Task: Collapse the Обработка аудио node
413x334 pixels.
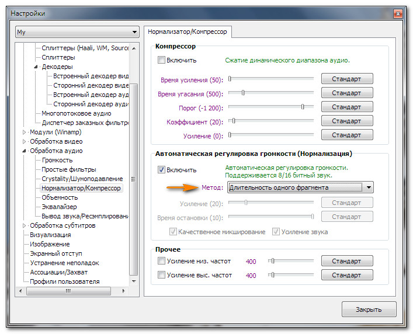Action: pyautogui.click(x=24, y=151)
